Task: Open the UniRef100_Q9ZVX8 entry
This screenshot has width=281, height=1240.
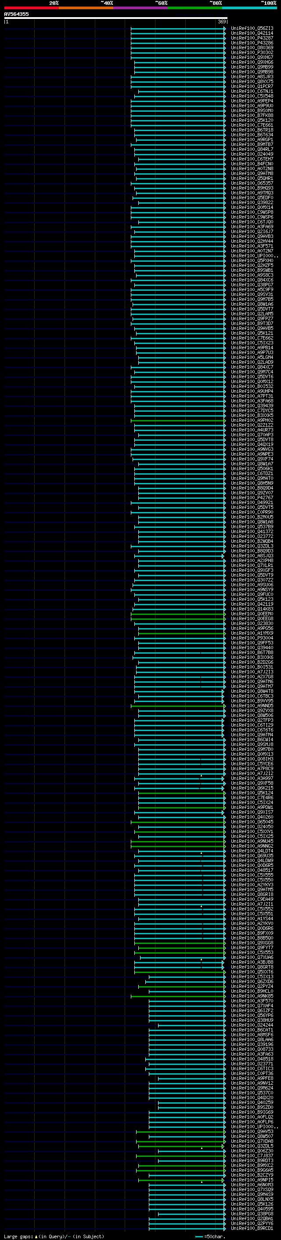Action: pyautogui.click(x=252, y=710)
